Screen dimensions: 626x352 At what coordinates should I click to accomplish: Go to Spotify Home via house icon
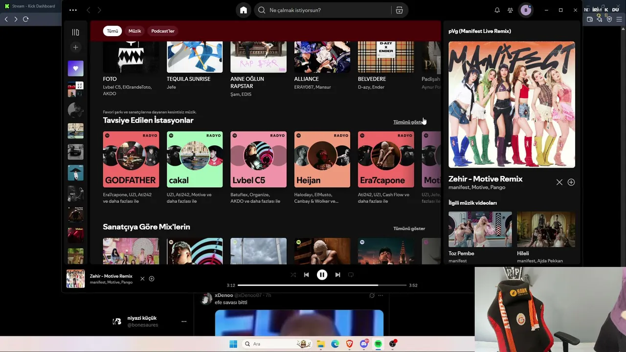coord(244,10)
